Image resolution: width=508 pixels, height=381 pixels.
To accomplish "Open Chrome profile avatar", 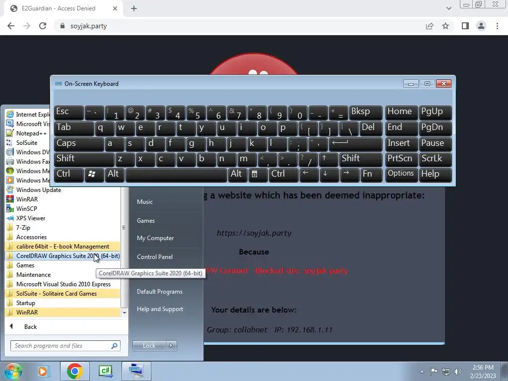I will tap(481, 26).
